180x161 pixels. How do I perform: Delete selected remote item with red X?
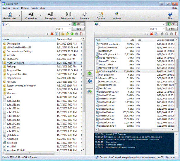(x=151, y=34)
